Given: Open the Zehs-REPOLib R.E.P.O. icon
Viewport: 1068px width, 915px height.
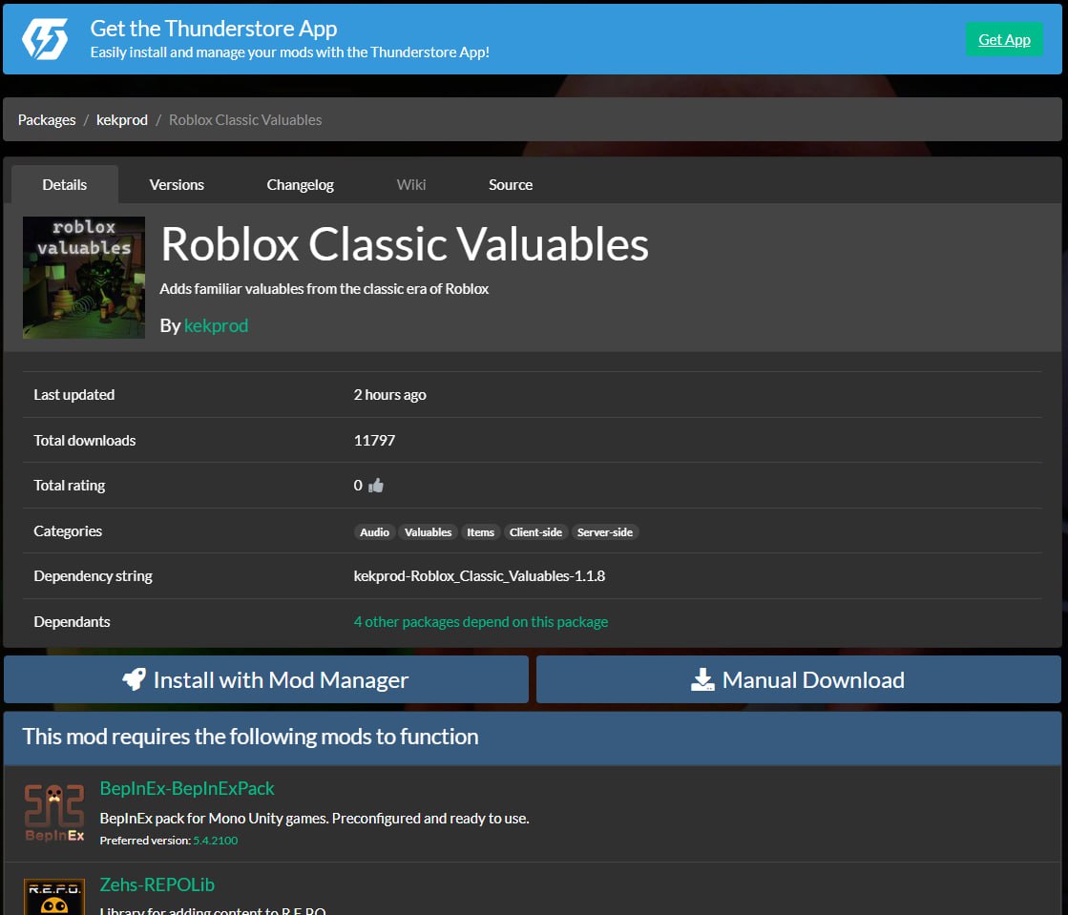Looking at the screenshot, I should coord(54,897).
